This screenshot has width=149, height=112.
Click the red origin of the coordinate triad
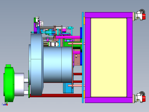click(7, 105)
